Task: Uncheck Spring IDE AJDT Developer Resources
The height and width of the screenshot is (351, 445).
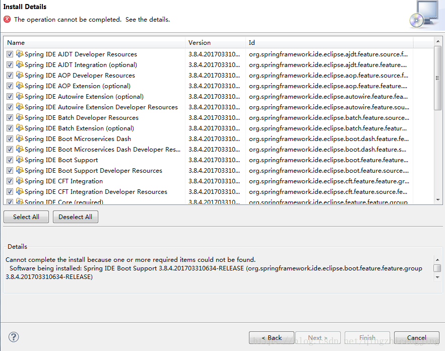Action: coord(10,54)
